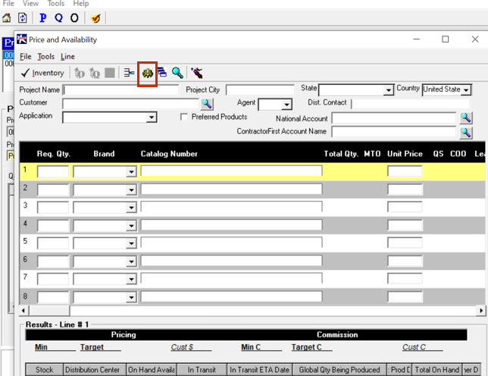The image size is (488, 376).
Task: Click the Project City input field
Action: pyautogui.click(x=260, y=90)
